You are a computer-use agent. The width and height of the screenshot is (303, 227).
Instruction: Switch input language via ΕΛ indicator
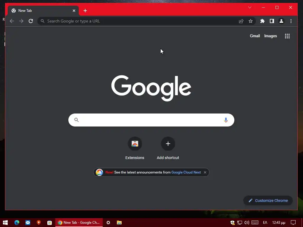click(x=265, y=223)
